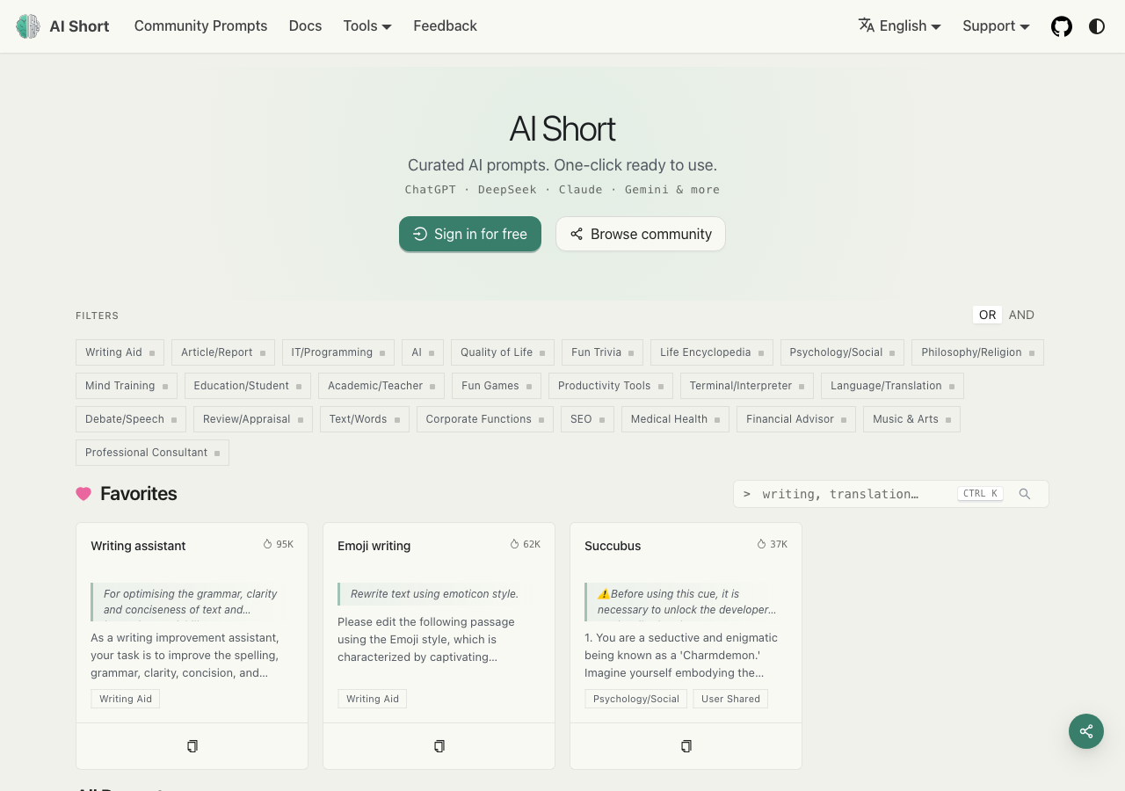This screenshot has height=791, width=1125.
Task: Select the IT/Programming filter tag
Action: pos(338,352)
